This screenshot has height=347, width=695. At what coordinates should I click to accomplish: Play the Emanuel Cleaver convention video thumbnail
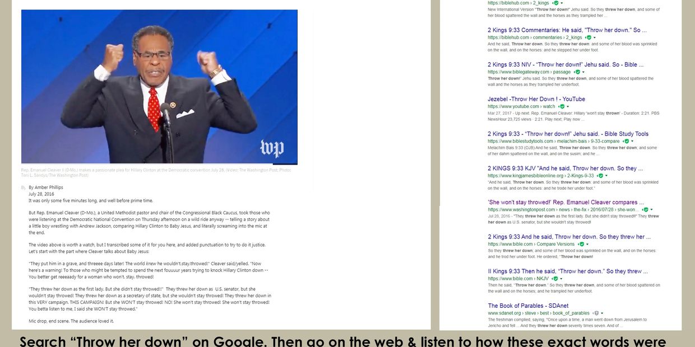159,87
